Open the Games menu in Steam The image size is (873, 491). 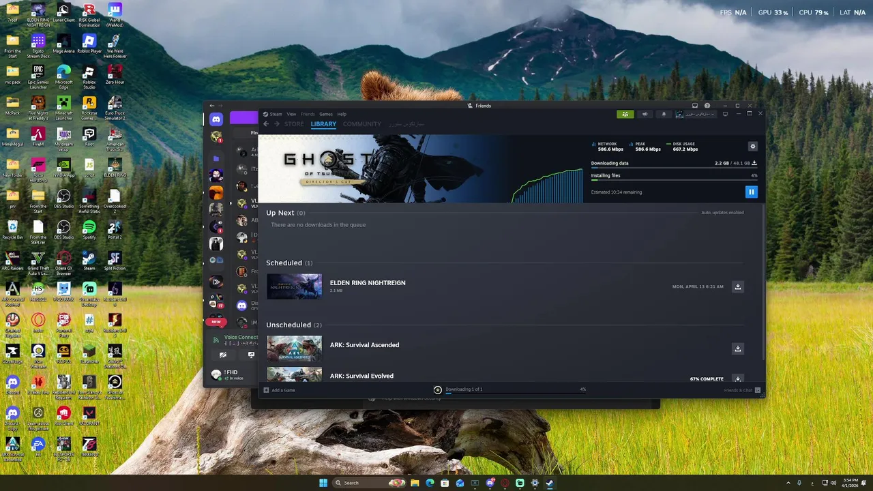pos(326,115)
